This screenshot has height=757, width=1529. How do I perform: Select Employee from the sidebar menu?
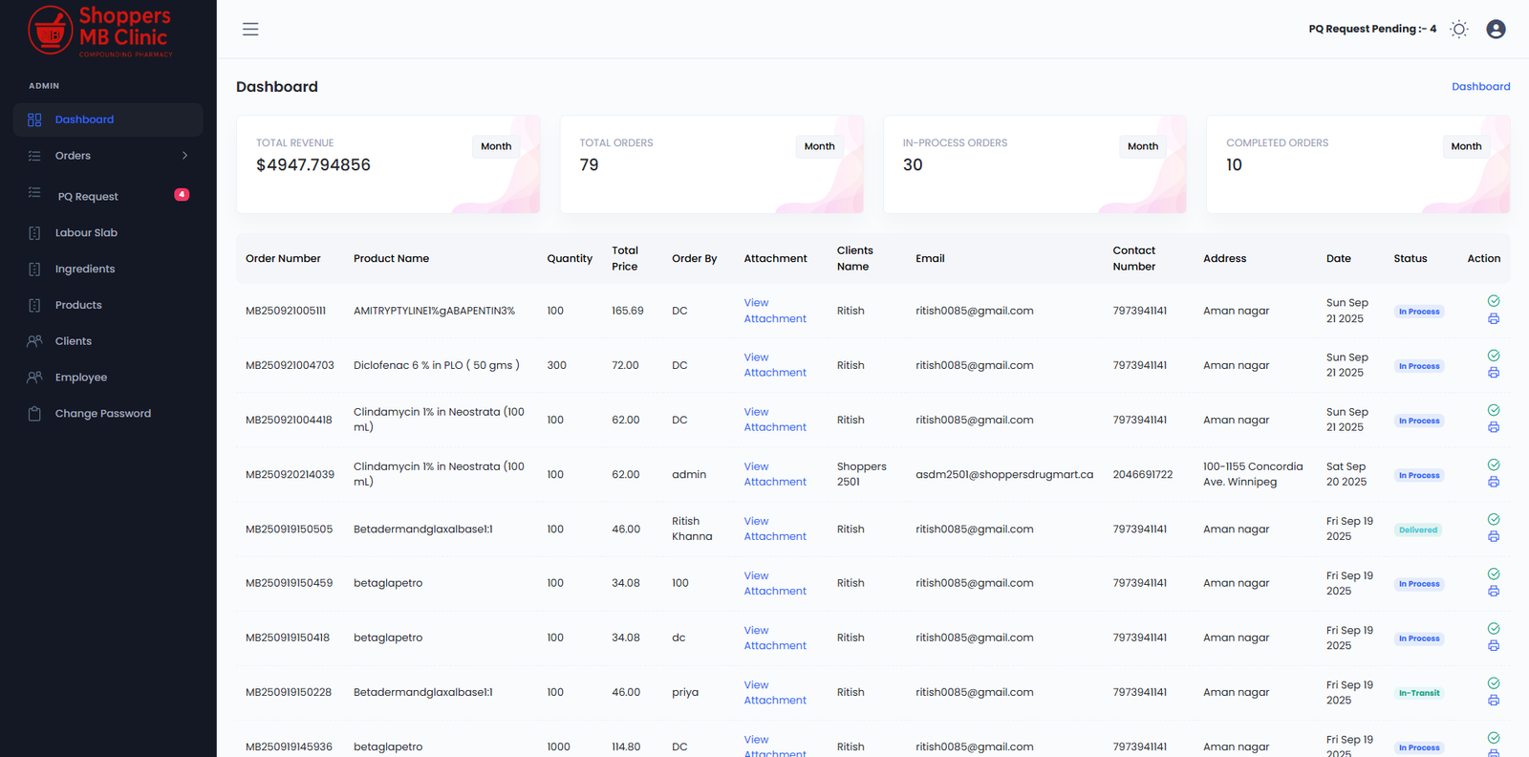(81, 378)
